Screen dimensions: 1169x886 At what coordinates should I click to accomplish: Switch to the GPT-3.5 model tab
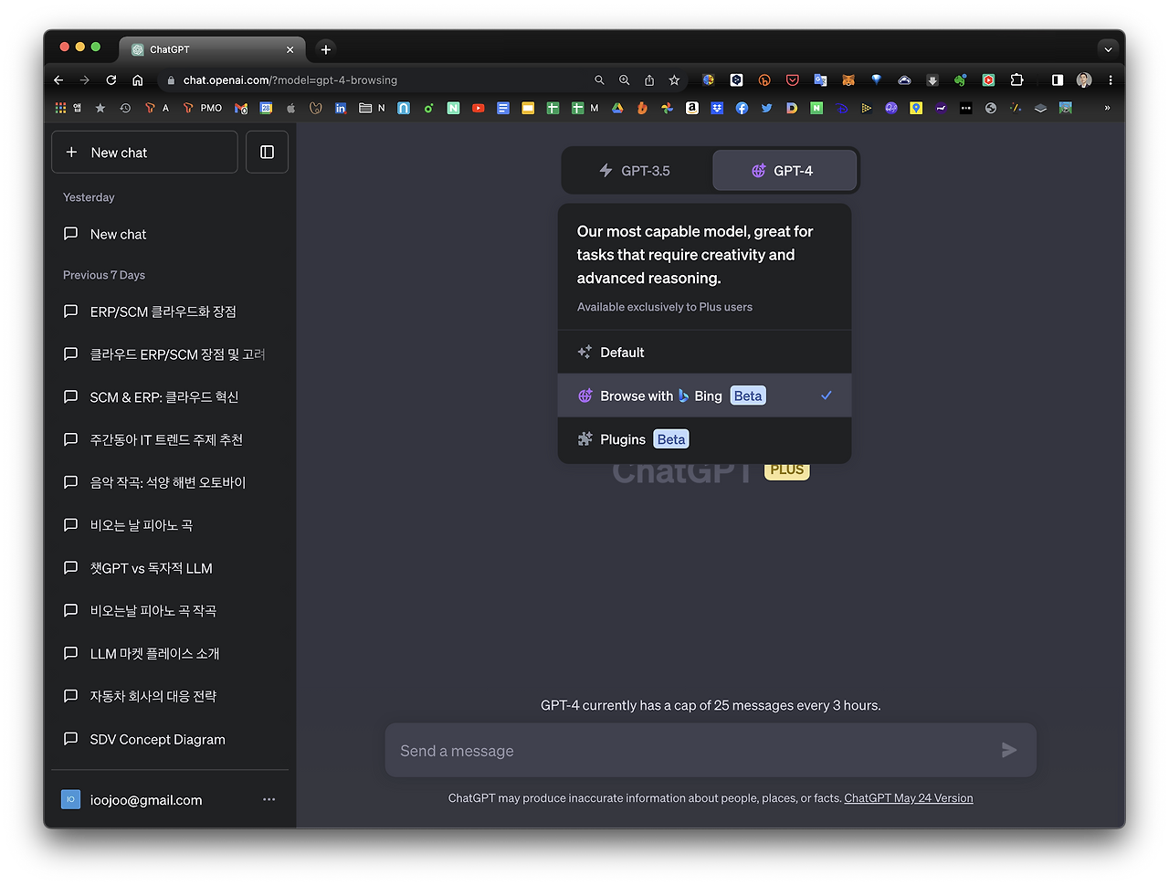[x=636, y=171]
